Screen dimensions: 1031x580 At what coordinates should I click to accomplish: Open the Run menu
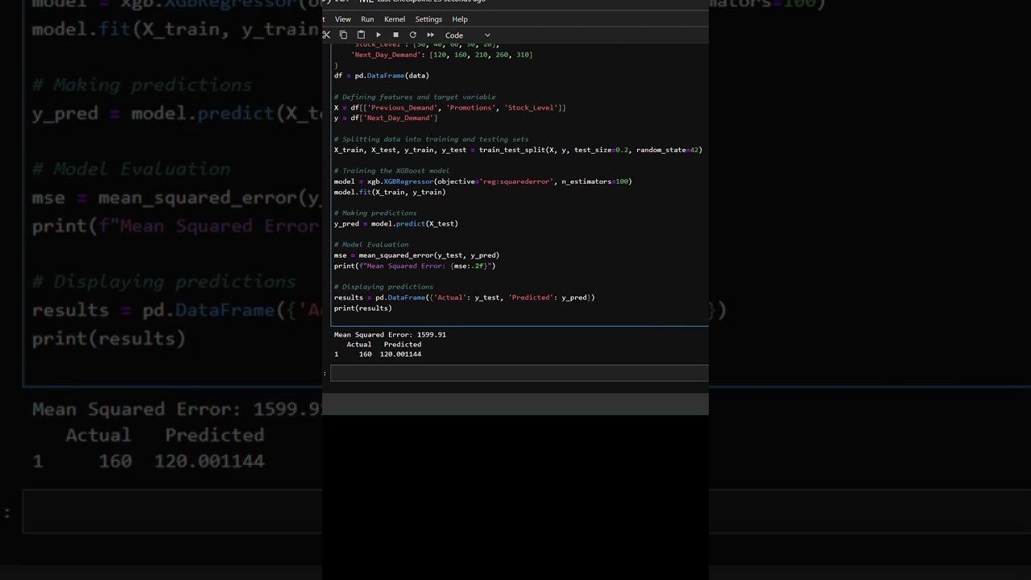click(x=367, y=19)
